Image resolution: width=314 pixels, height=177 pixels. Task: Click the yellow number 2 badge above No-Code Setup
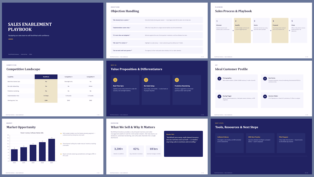click(146, 80)
